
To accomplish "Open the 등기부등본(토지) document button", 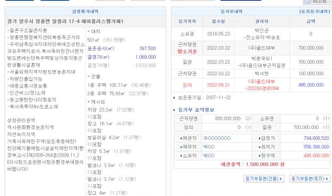I will [310, 179].
